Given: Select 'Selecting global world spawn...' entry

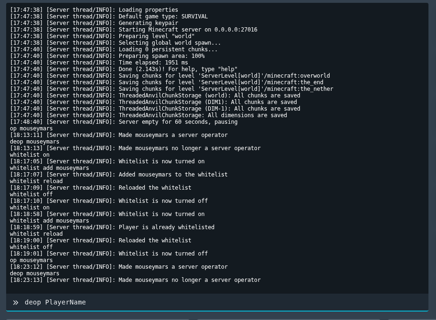Looking at the screenshot, I should pos(115,43).
